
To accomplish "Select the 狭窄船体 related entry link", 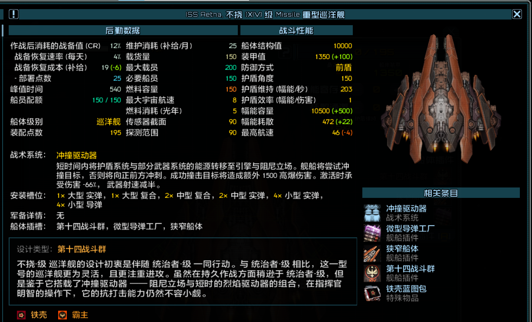I will (x=402, y=249).
